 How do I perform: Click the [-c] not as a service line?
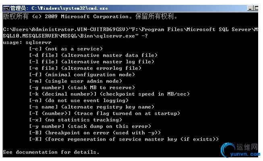[66, 49]
